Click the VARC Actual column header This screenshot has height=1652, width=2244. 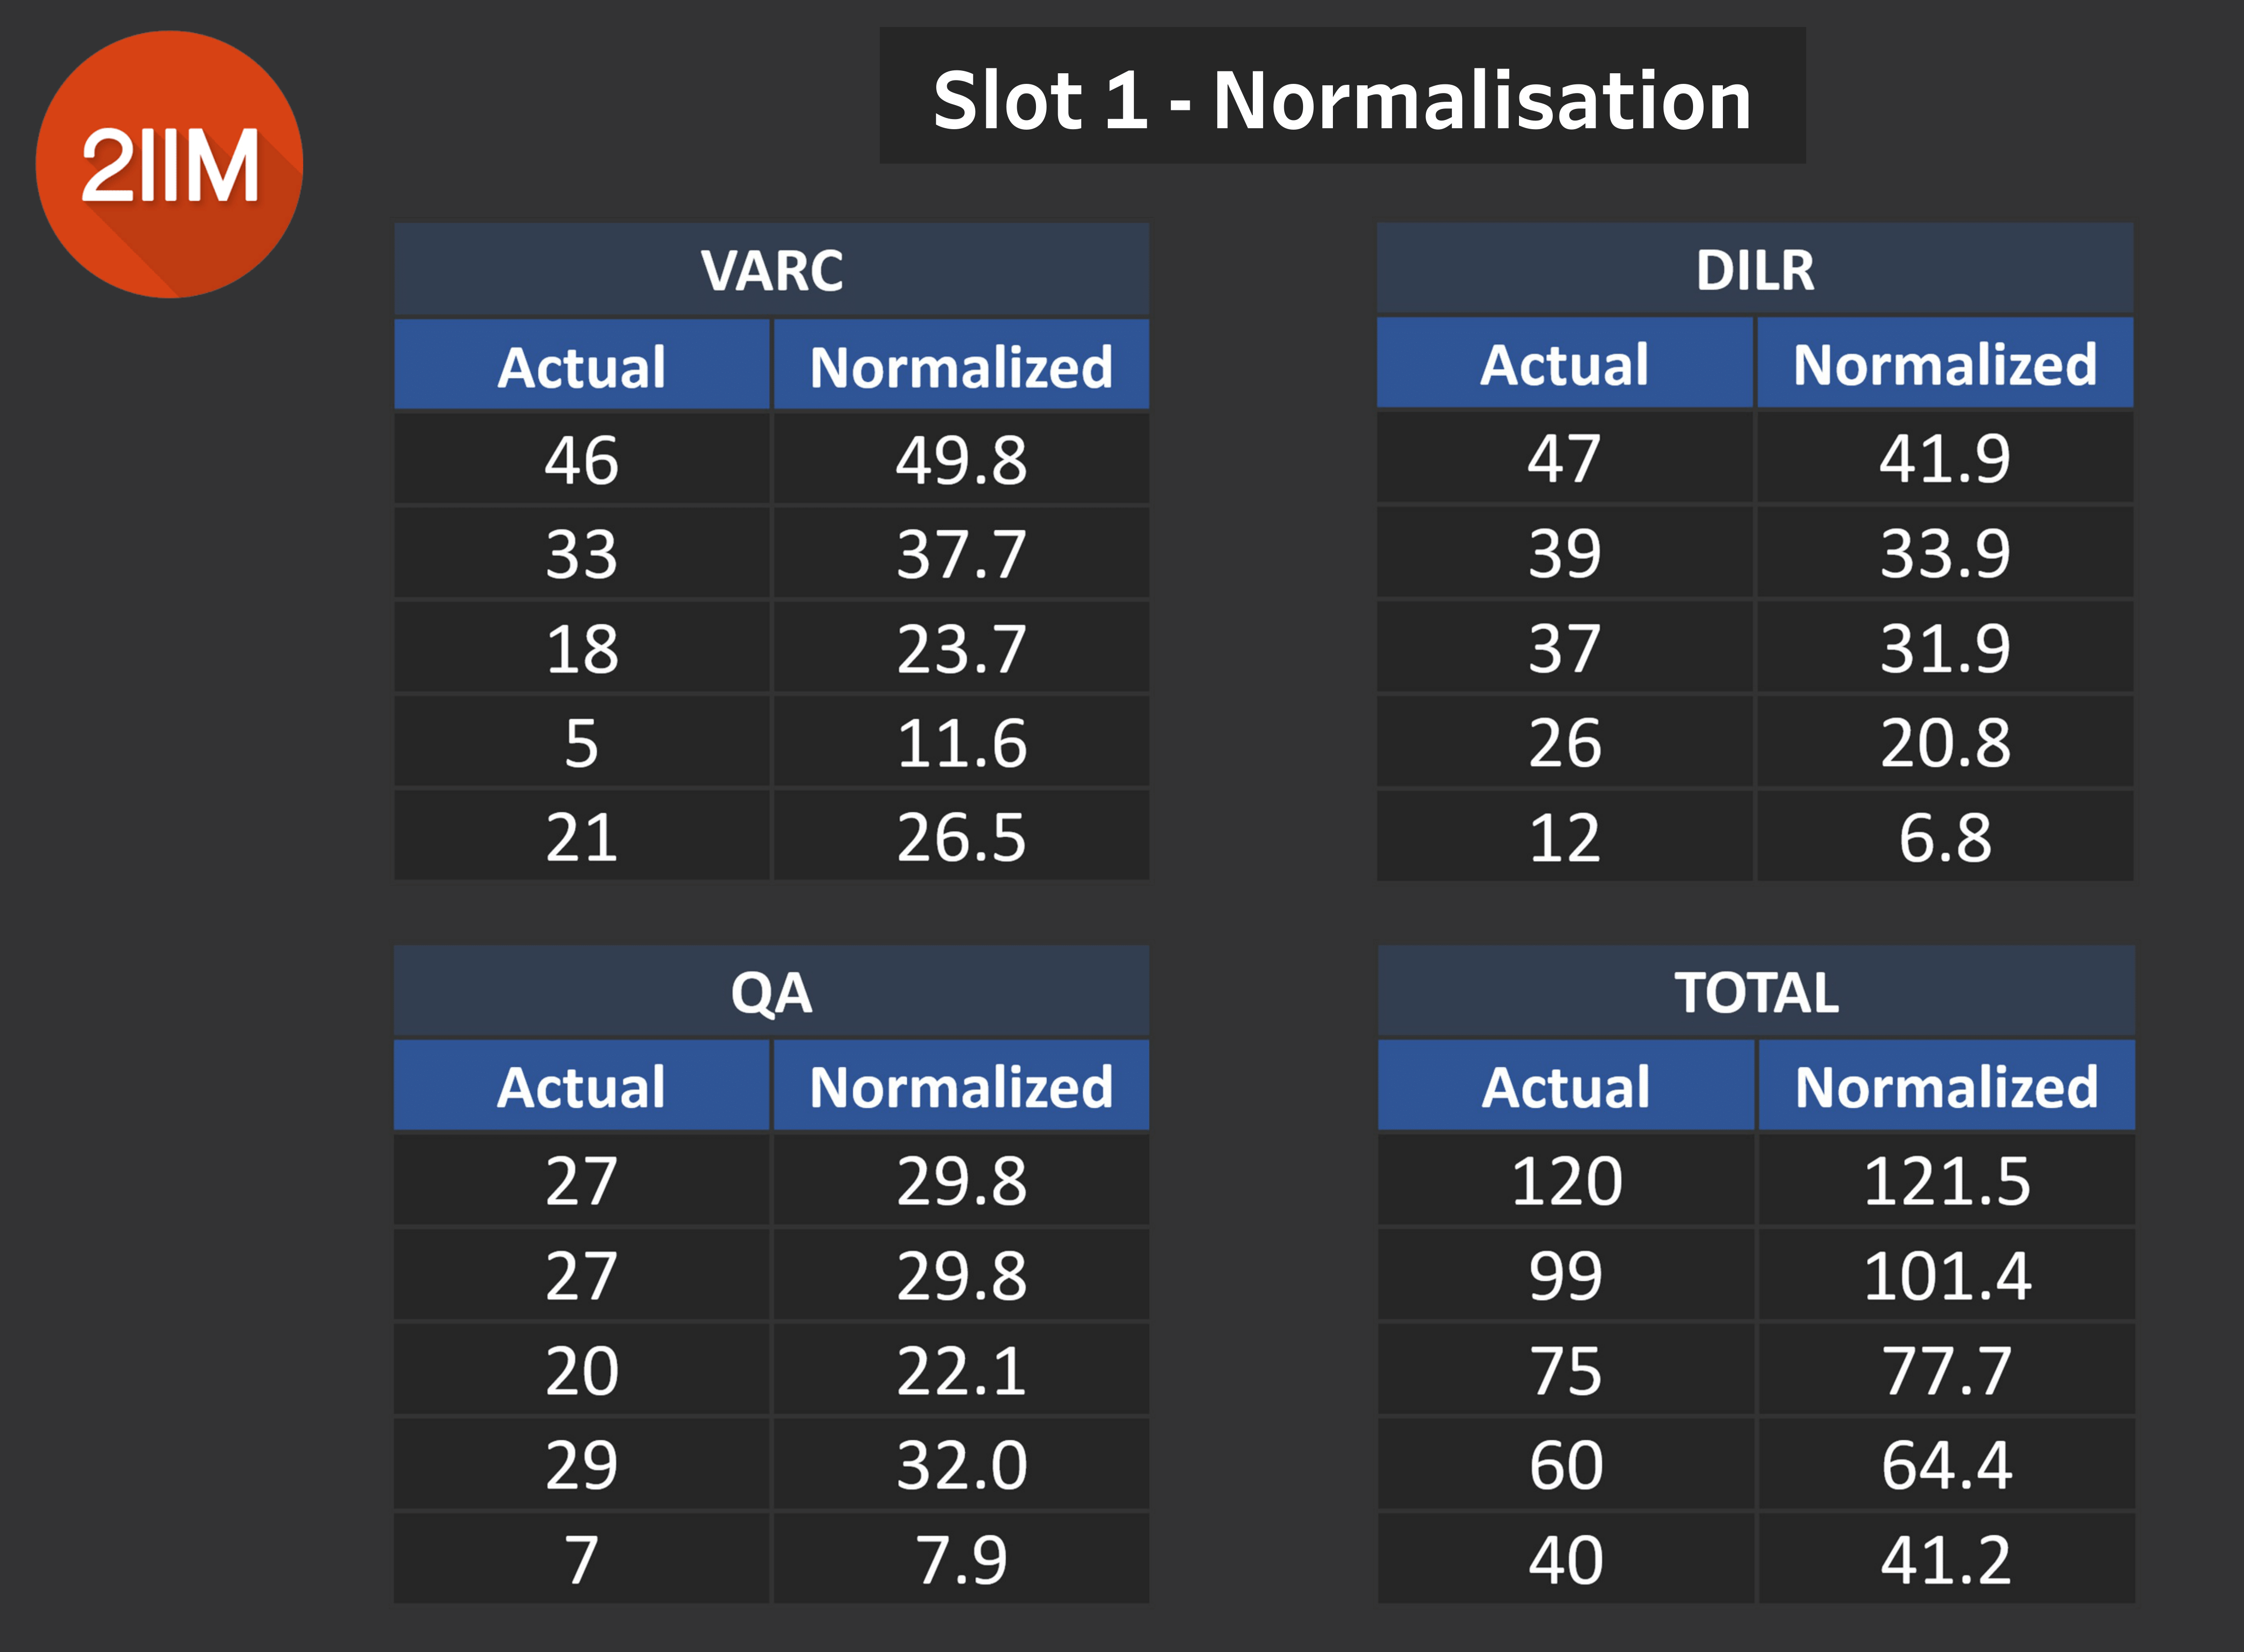pyautogui.click(x=581, y=366)
